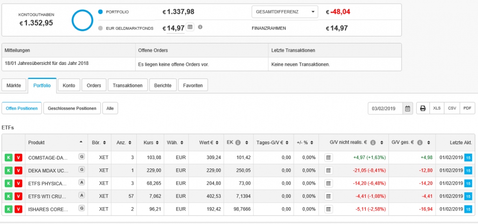Click the table icon beside EUR Geldmarktfonds amount
This screenshot has height=224, width=478.
(190, 28)
